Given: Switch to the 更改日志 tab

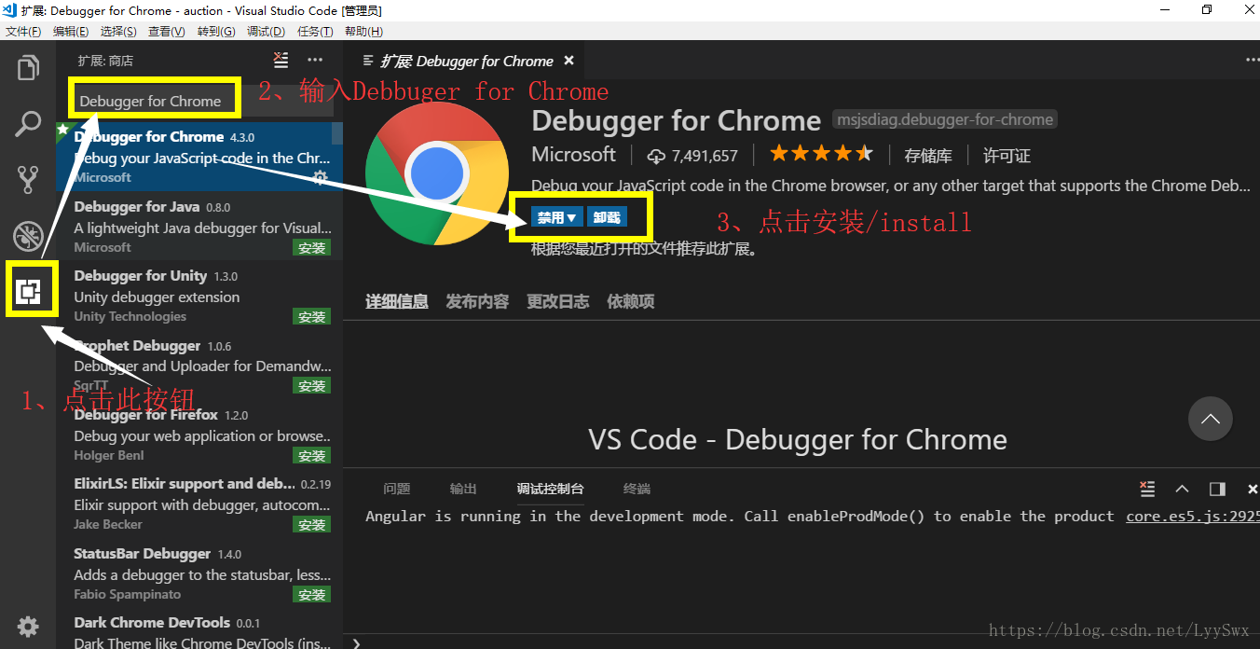Looking at the screenshot, I should 558,301.
